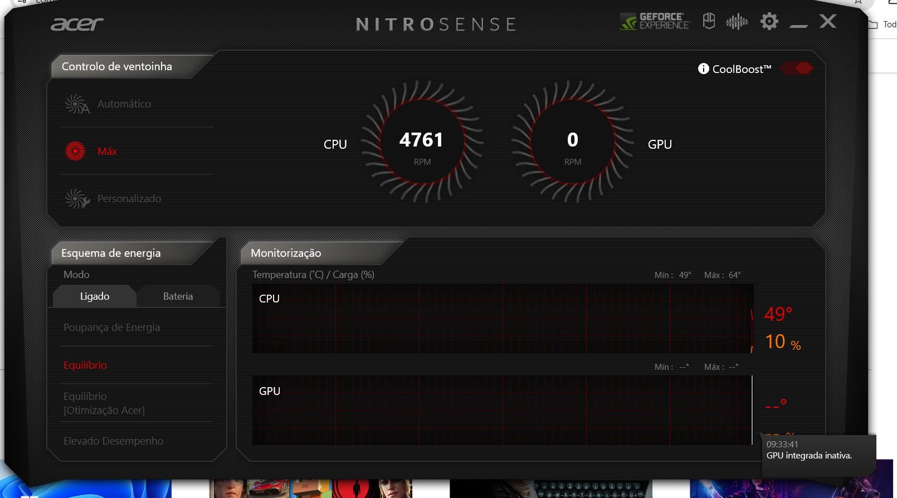Click the Monitorização heading
The image size is (897, 498).
(286, 253)
